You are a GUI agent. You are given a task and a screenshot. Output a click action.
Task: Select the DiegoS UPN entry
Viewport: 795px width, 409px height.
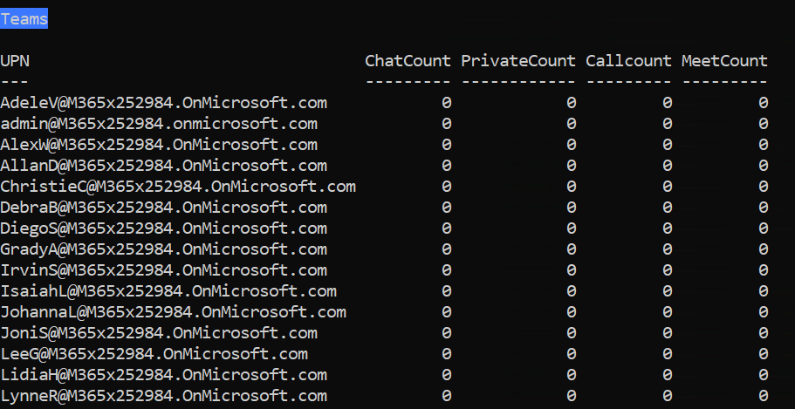[163, 228]
